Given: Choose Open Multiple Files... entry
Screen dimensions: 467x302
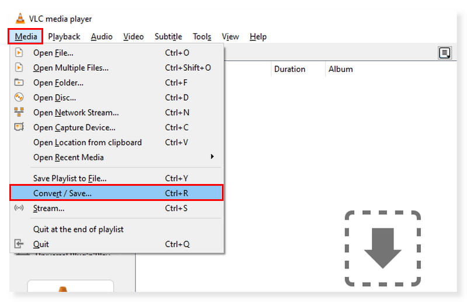Looking at the screenshot, I should pyautogui.click(x=117, y=68).
